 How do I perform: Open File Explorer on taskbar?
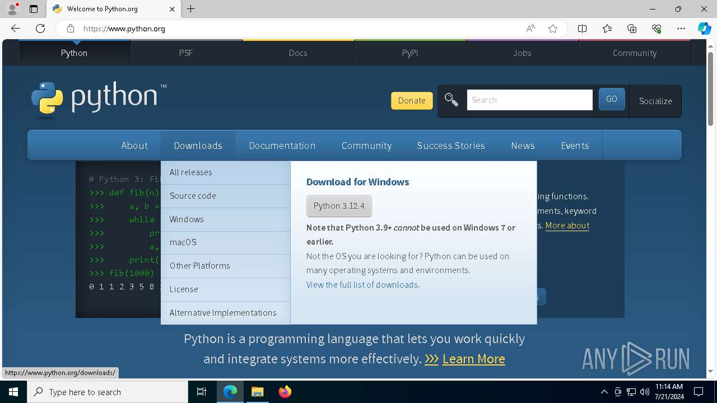coord(257,392)
